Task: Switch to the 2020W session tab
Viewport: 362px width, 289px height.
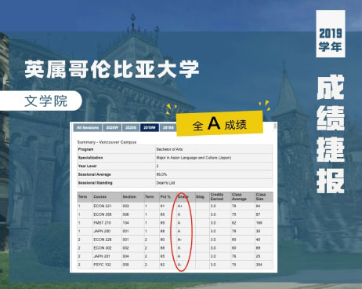Action: pos(112,127)
